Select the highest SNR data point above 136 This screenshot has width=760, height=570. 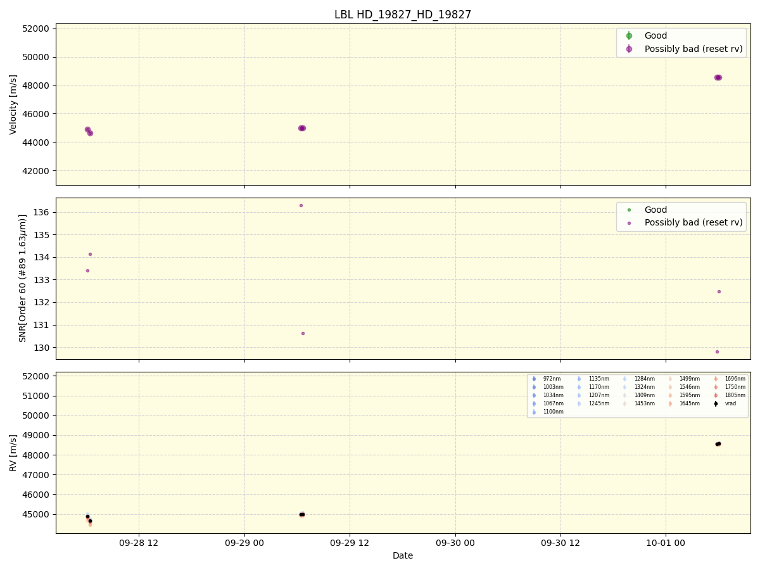[301, 205]
